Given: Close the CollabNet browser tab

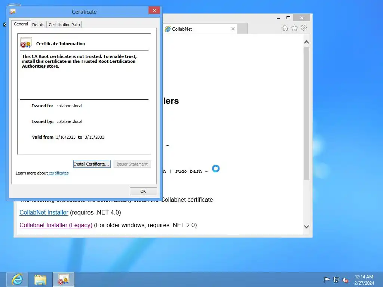Looking at the screenshot, I should click(x=233, y=29).
